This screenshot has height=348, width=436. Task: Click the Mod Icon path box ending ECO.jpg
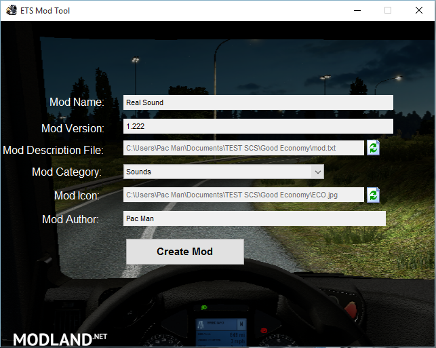pos(243,195)
